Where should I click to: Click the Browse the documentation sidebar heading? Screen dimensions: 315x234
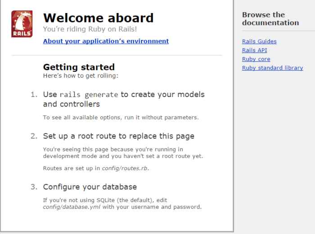pos(270,19)
